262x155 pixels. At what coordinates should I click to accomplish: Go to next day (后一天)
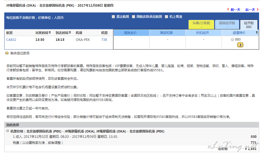[x=250, y=10]
